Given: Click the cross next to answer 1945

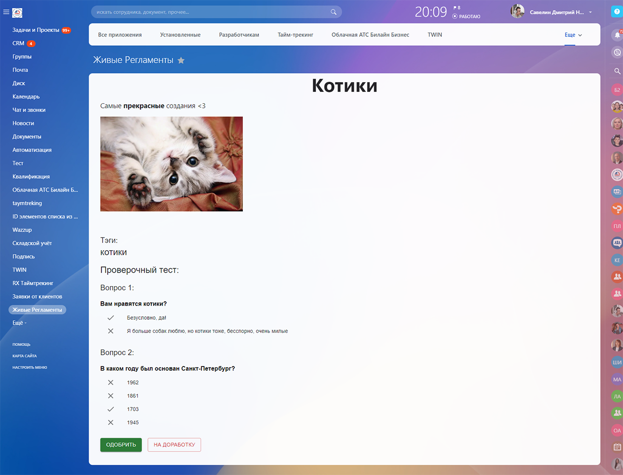Looking at the screenshot, I should tap(110, 422).
